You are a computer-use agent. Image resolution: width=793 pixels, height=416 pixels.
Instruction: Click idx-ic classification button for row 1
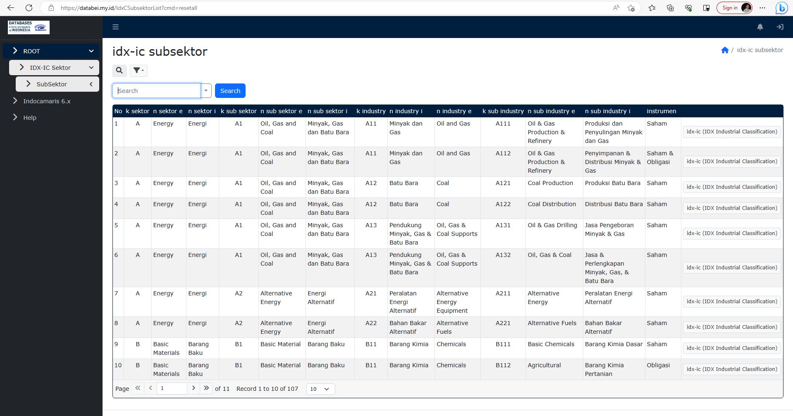pyautogui.click(x=731, y=132)
